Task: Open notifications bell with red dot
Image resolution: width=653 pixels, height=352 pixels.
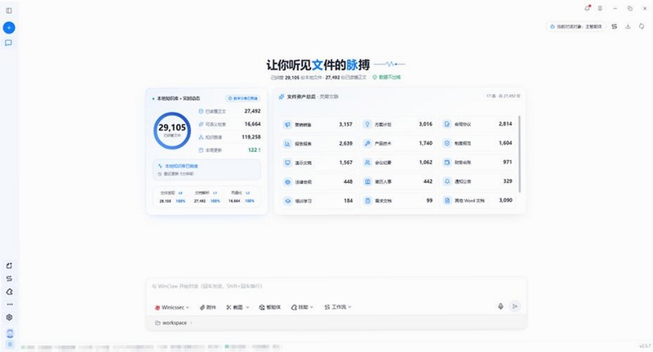Action: click(587, 8)
